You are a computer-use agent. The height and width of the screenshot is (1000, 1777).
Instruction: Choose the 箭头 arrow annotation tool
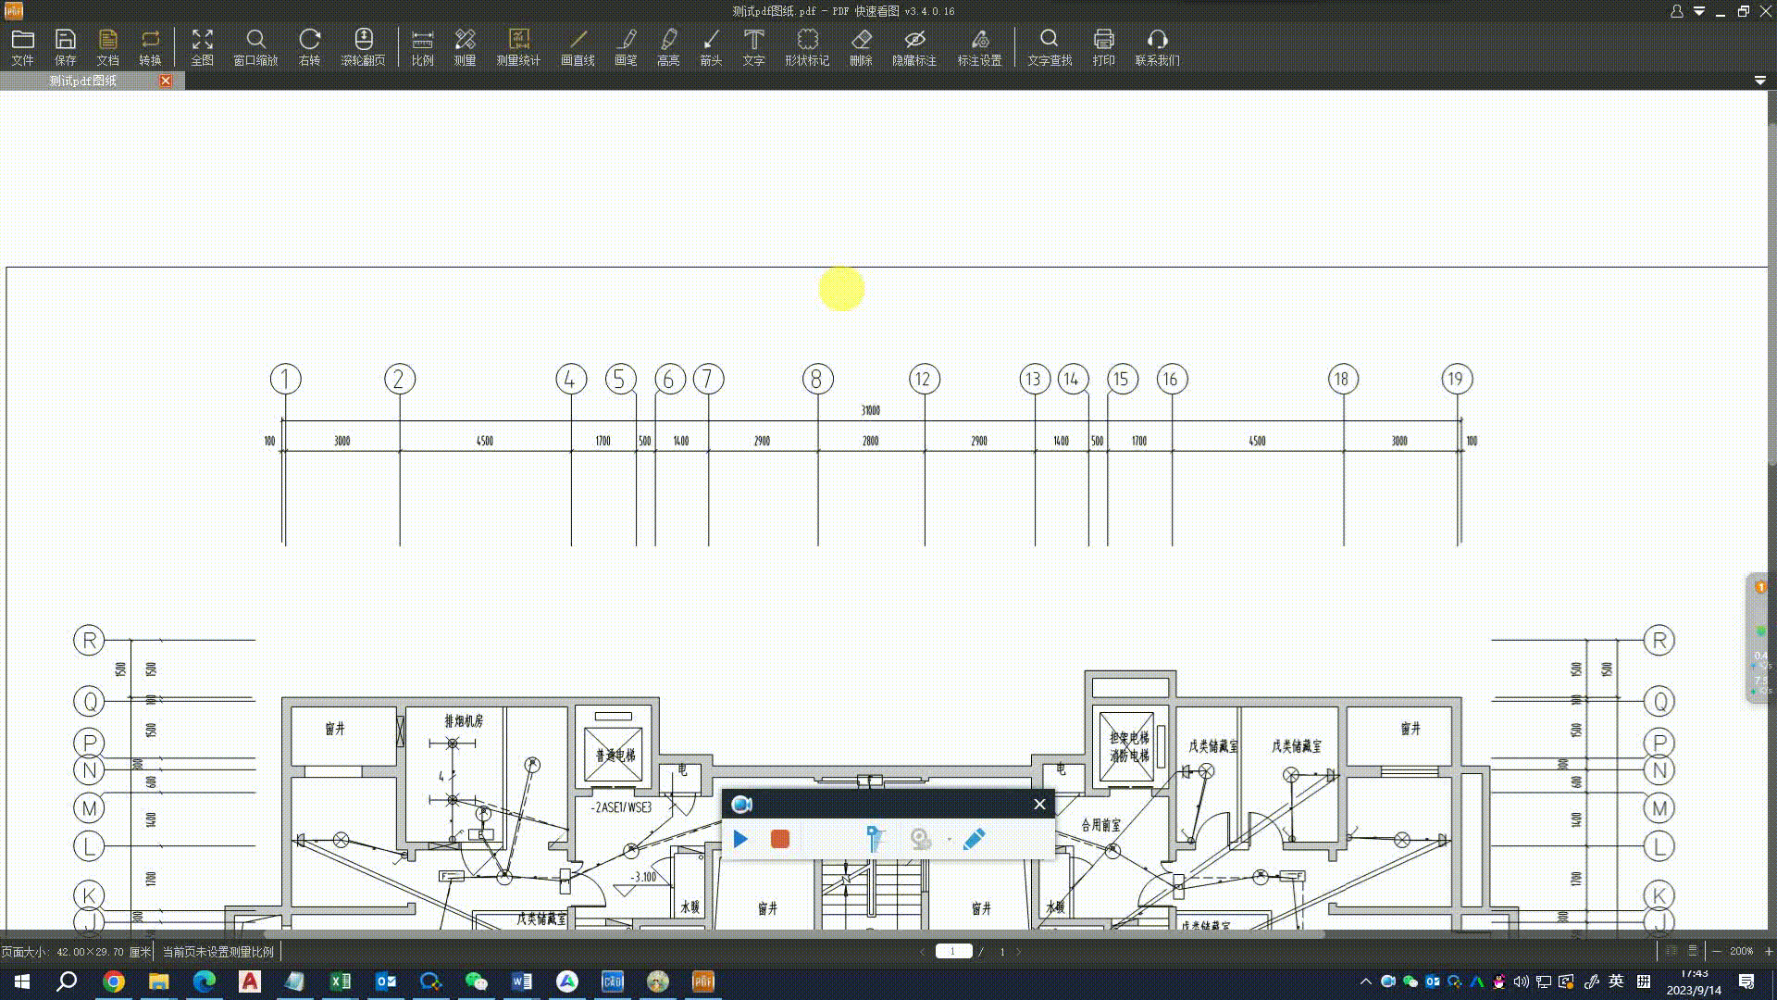pos(710,47)
